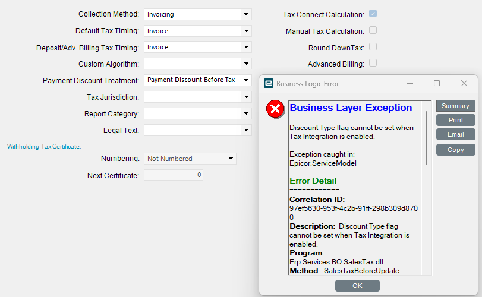This screenshot has width=482, height=297.
Task: Click the Business Layer Exception heading
Action: pyautogui.click(x=351, y=108)
